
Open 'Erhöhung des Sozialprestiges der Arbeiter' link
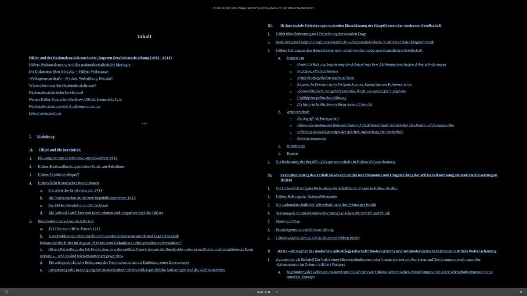tap(350, 132)
